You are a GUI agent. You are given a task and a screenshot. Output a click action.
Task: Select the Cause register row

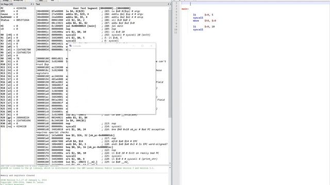(9, 14)
